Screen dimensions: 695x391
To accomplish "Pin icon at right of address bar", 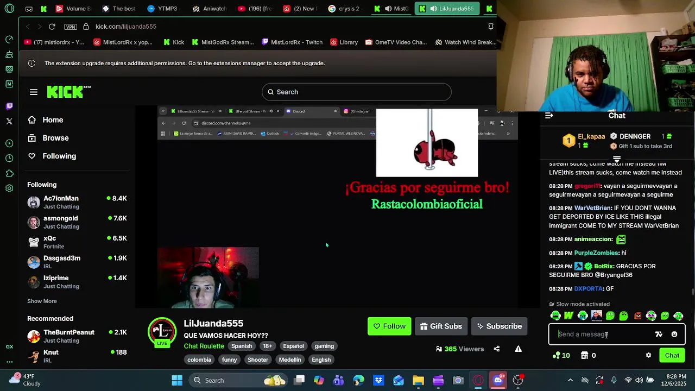I will pos(491,27).
